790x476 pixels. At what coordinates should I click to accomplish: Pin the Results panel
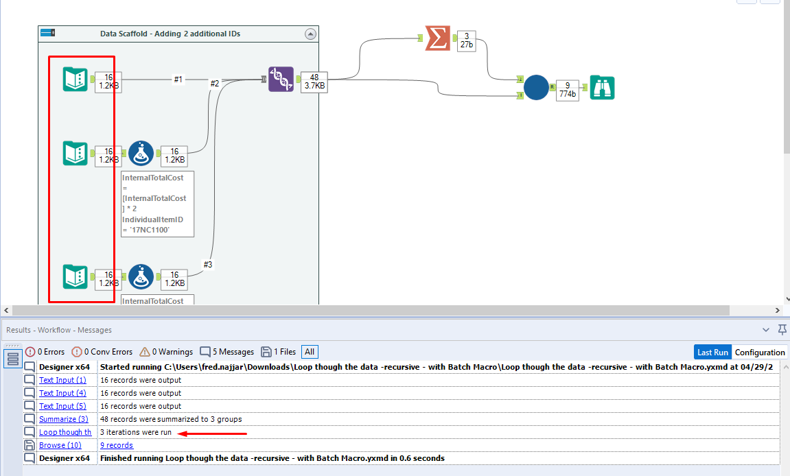click(x=782, y=330)
